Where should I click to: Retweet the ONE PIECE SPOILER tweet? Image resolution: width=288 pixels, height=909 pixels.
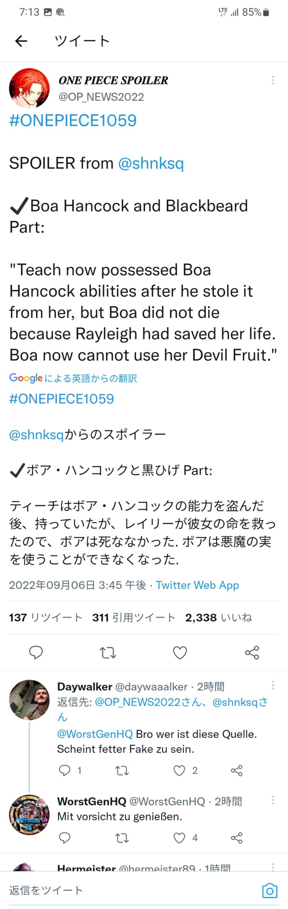108,652
